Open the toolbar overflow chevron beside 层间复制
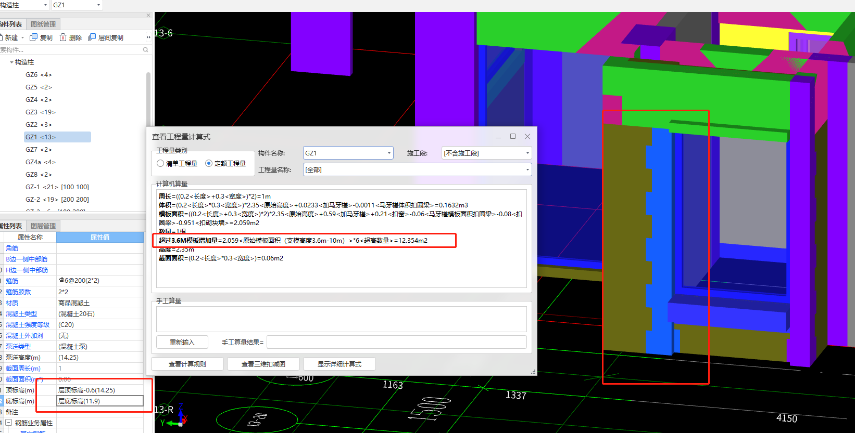The height and width of the screenshot is (433, 855). pyautogui.click(x=148, y=37)
